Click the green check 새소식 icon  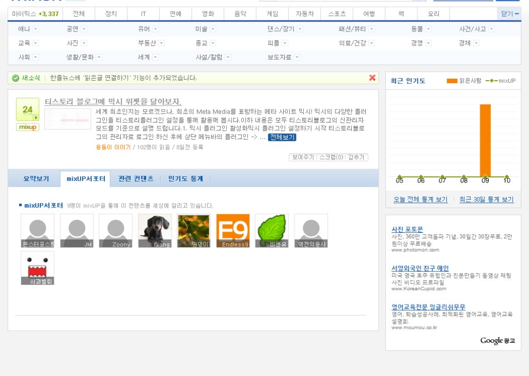(15, 79)
